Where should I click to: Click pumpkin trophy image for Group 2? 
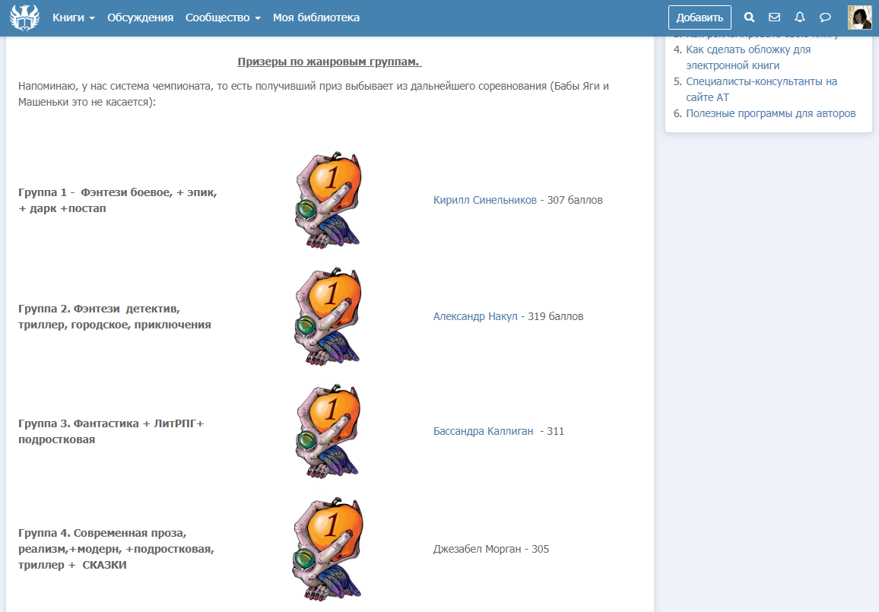coord(328,316)
